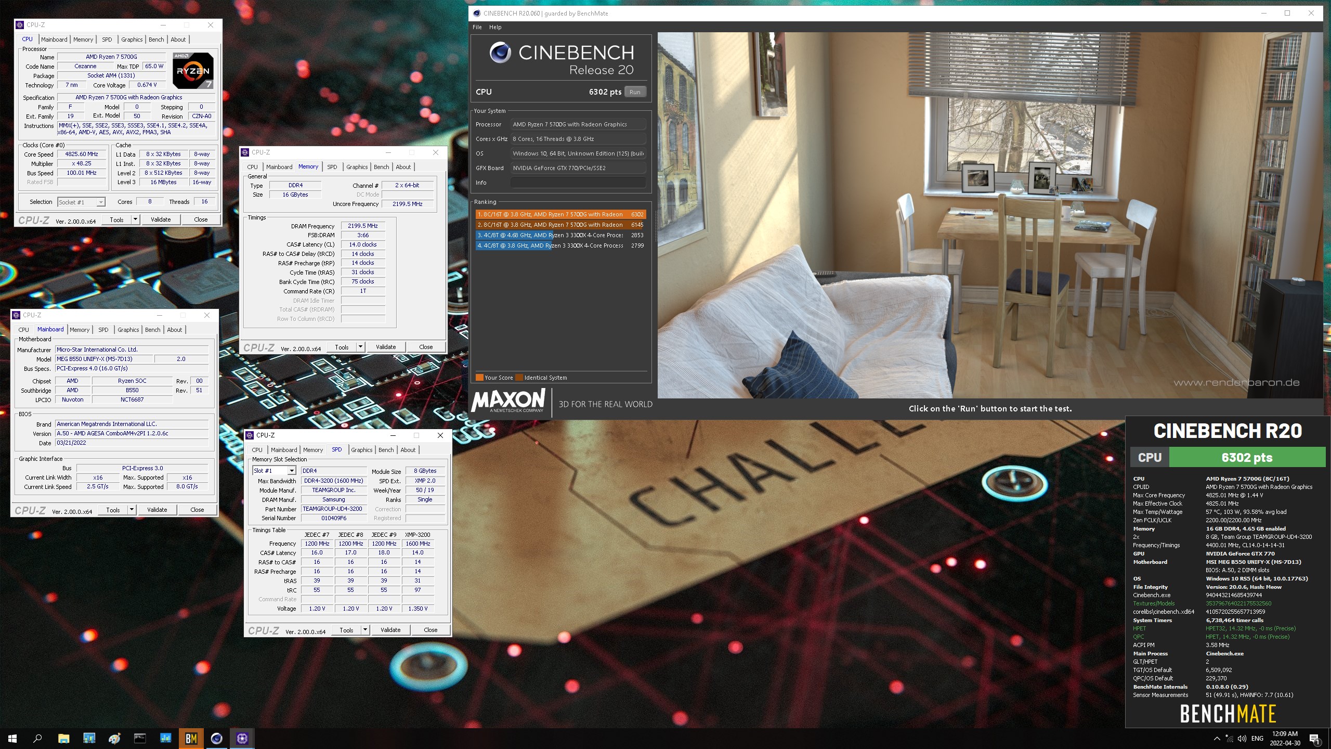
Task: Switch to CPU-Z via purple chip taskbar icon
Action: [242, 738]
